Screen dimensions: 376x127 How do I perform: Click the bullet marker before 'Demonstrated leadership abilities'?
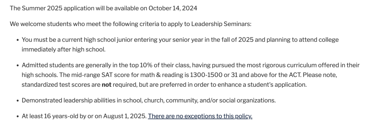(18, 101)
